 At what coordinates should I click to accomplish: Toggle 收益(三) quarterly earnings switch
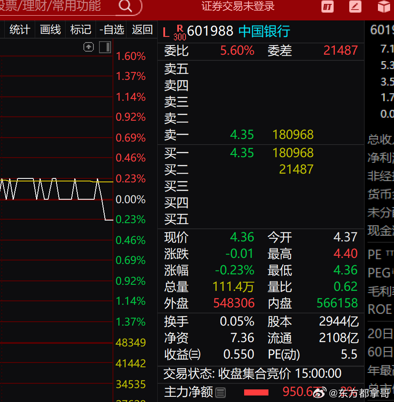point(182,354)
